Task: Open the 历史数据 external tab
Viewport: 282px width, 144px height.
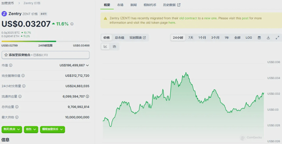Action: click(x=172, y=5)
